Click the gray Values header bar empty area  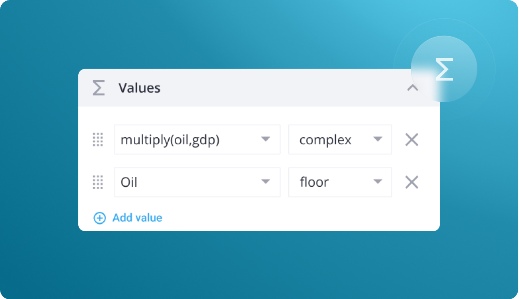click(283, 88)
